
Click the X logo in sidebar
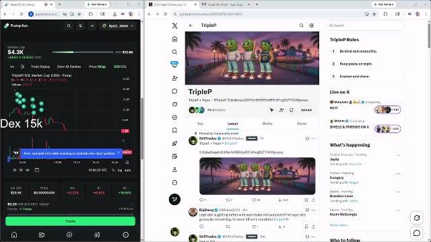coord(174,26)
